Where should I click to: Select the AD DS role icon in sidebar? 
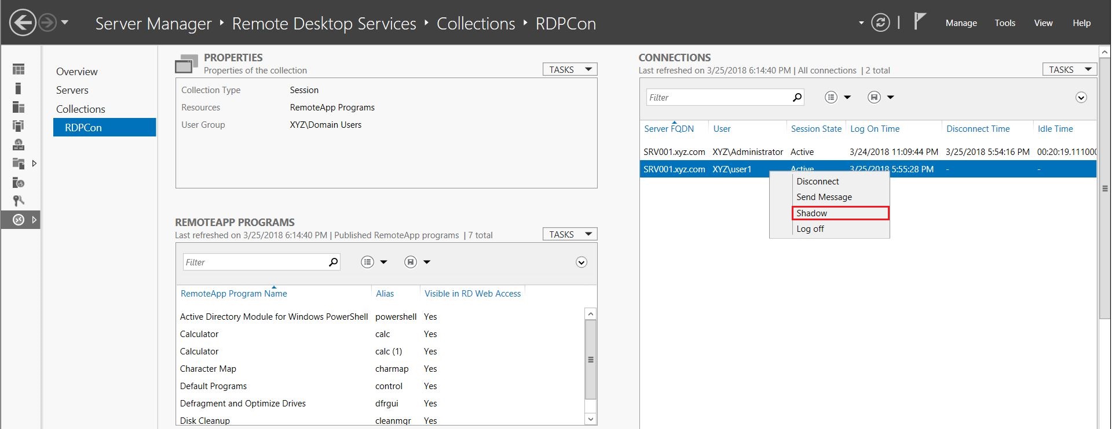pos(19,125)
